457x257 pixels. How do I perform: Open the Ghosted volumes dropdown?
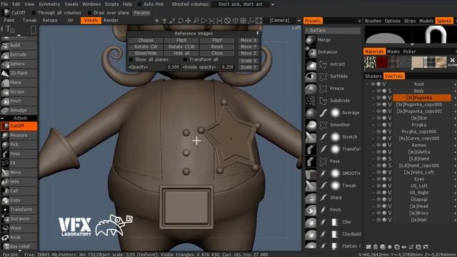(x=273, y=4)
